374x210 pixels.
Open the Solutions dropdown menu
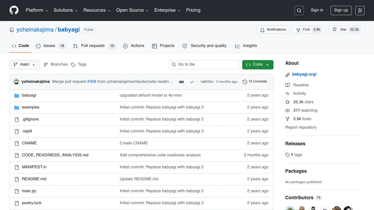point(66,10)
